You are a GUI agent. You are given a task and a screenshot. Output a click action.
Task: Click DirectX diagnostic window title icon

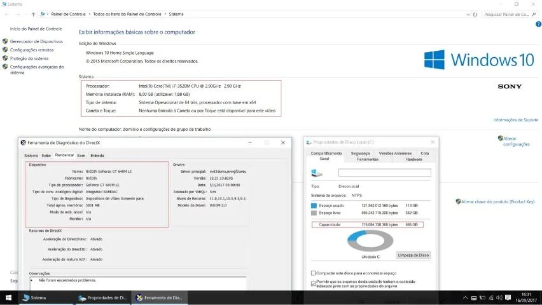click(23, 142)
